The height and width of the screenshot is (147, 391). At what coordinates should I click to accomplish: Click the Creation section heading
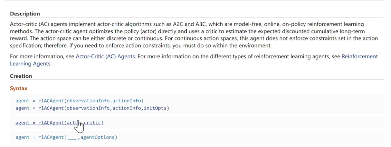[21, 76]
